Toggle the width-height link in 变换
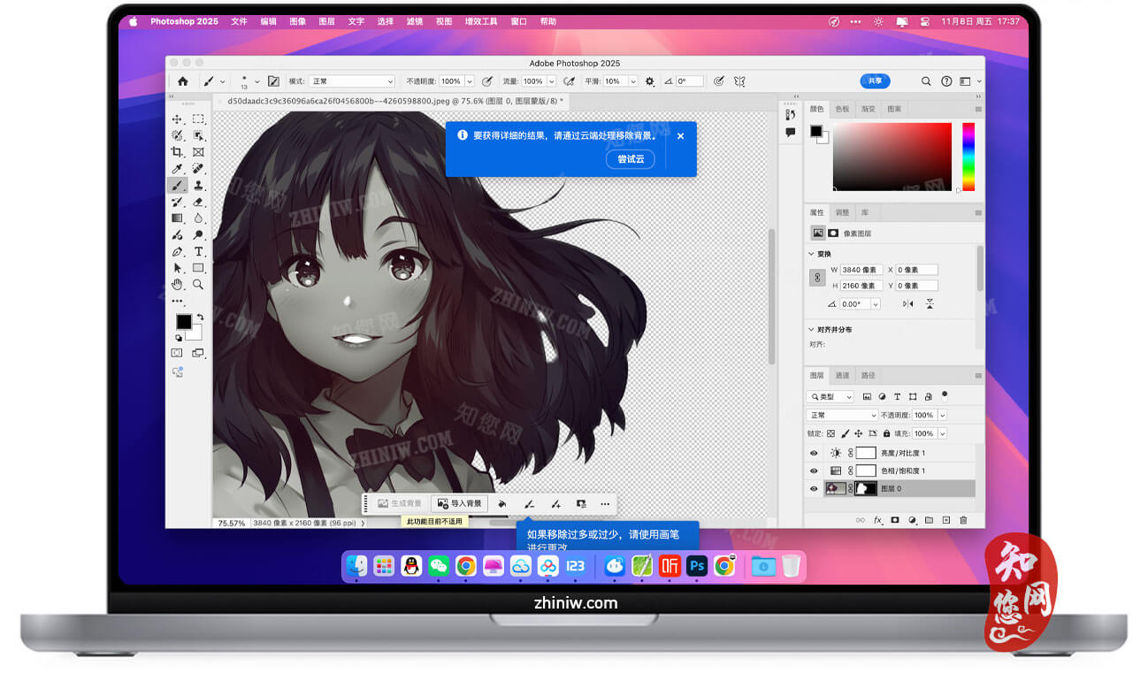 (817, 278)
